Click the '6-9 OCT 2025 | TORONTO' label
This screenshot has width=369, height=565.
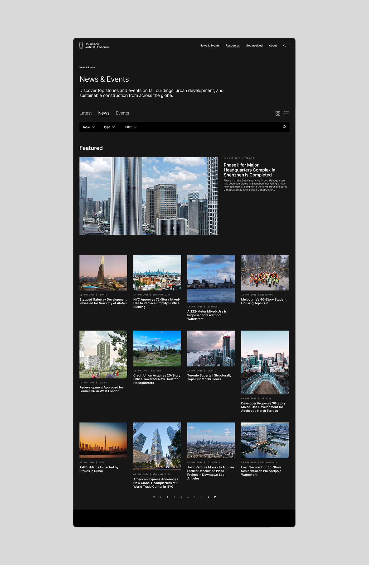pos(239,158)
